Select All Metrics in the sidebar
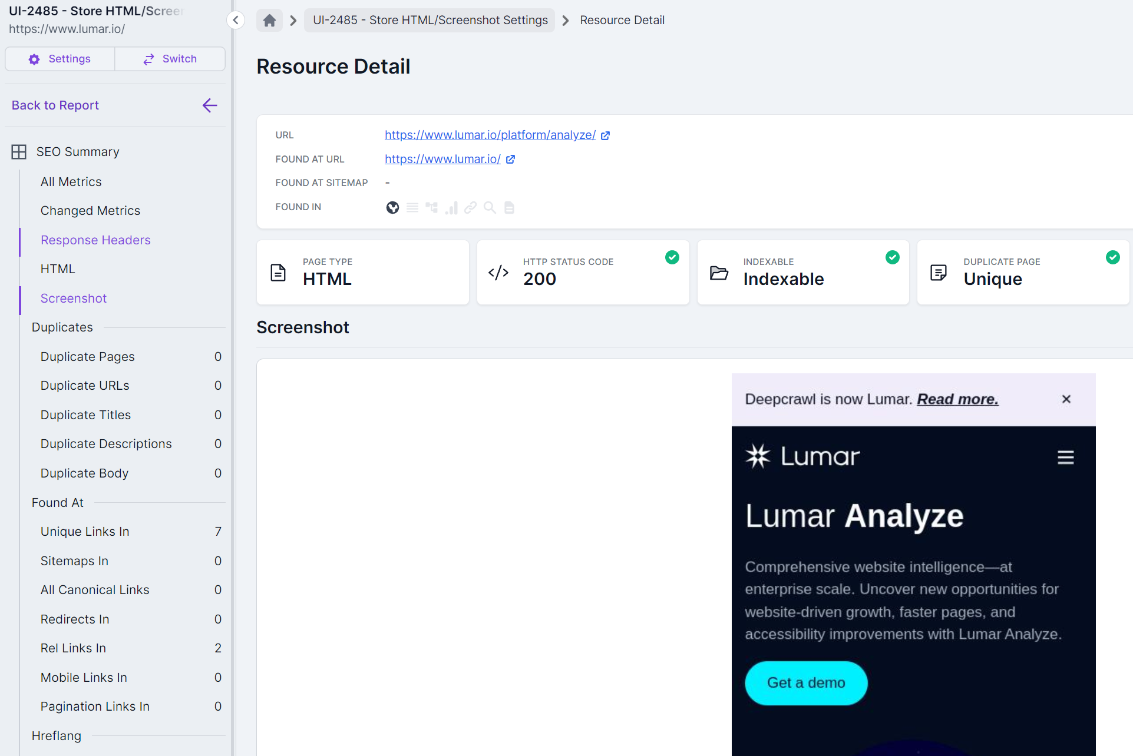 tap(71, 182)
